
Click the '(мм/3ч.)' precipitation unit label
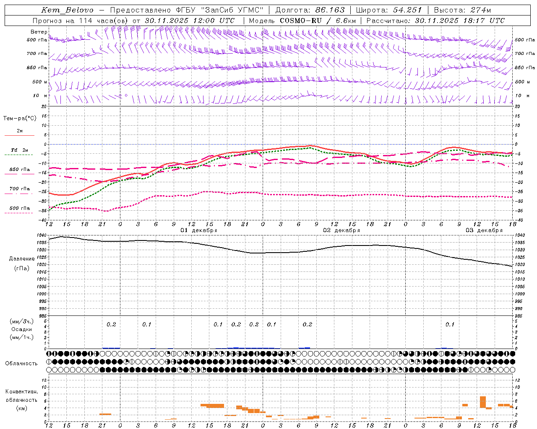tap(21, 321)
